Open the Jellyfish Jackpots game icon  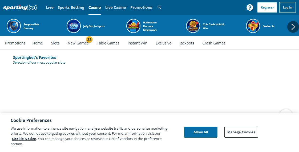pos(74,26)
